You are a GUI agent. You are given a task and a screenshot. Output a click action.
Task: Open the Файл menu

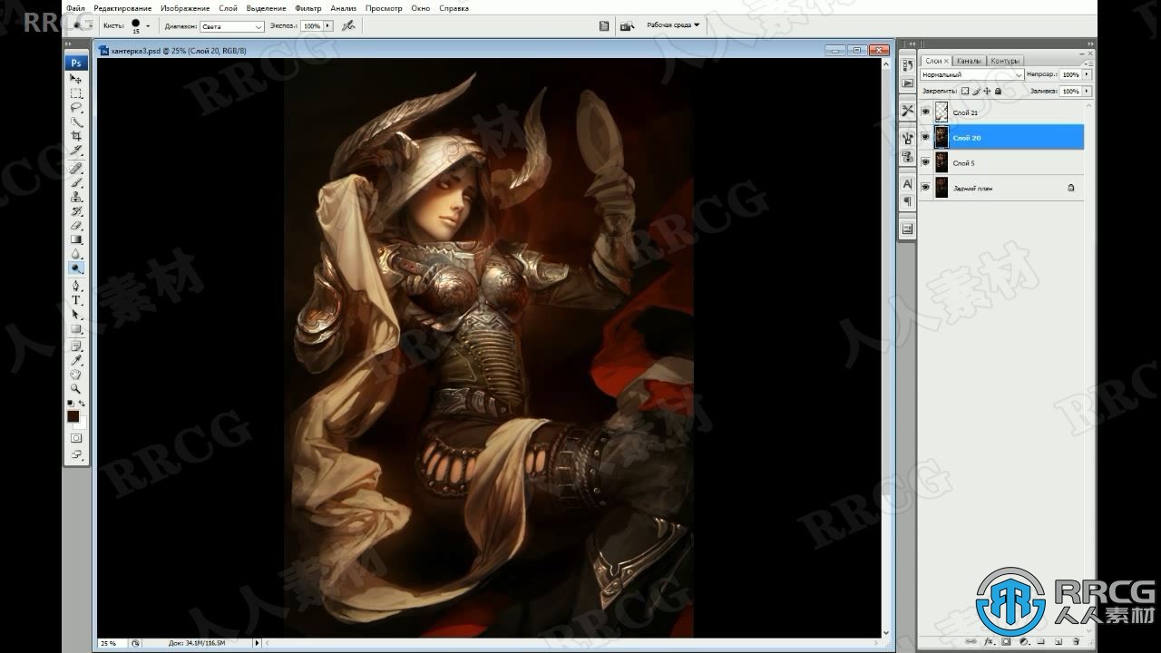coord(75,8)
